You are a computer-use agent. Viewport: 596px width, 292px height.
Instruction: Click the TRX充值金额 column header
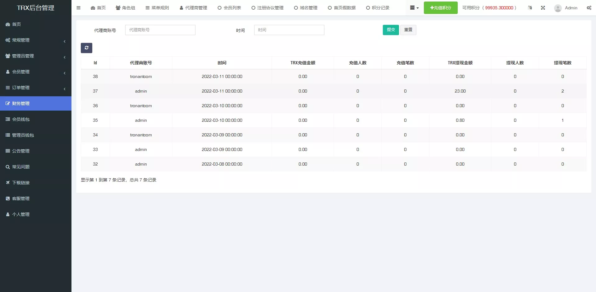303,63
